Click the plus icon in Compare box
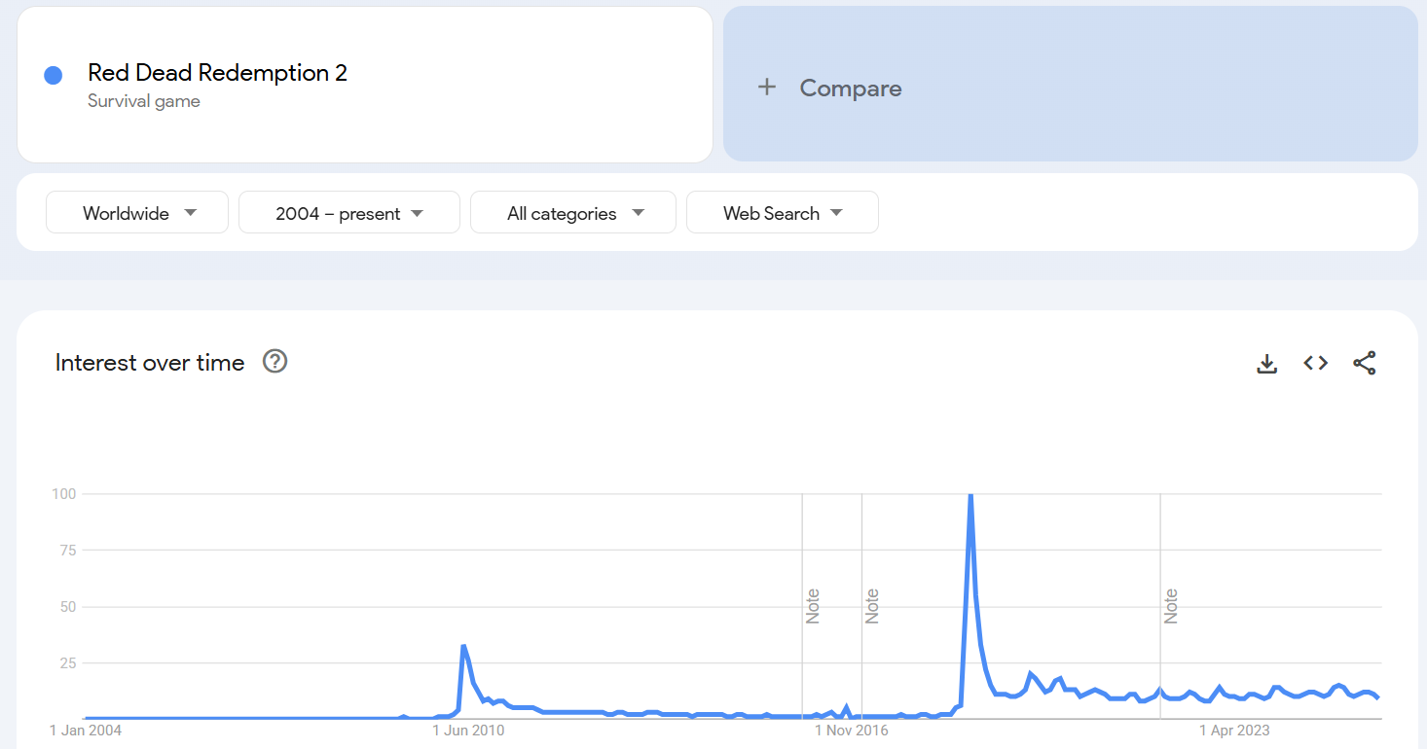This screenshot has height=749, width=1427. point(767,88)
